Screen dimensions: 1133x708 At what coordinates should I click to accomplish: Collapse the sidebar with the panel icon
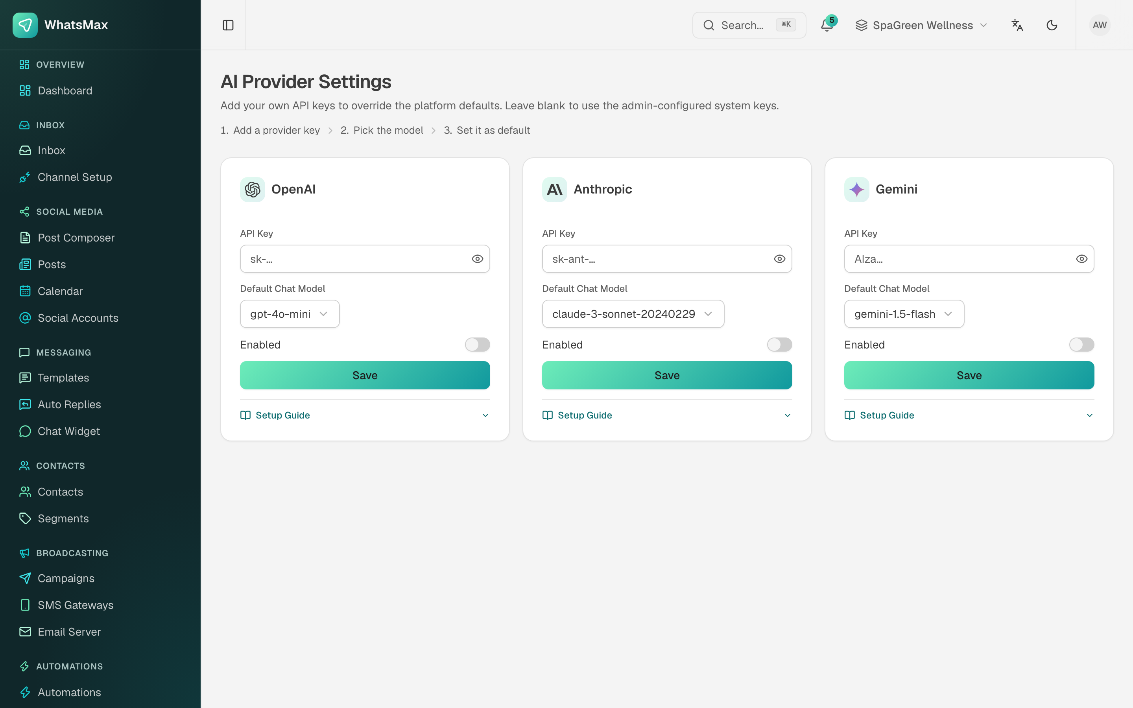tap(228, 25)
